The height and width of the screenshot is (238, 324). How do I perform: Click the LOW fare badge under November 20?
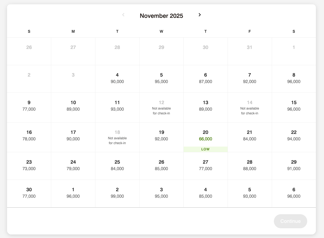point(205,149)
